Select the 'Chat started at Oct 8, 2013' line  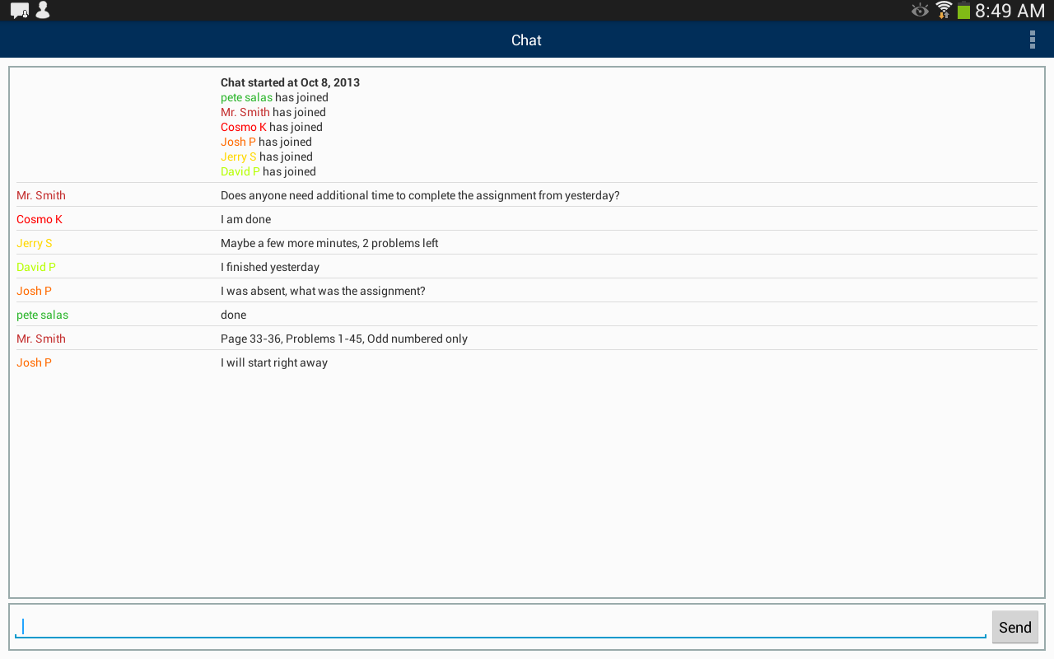[x=290, y=82]
